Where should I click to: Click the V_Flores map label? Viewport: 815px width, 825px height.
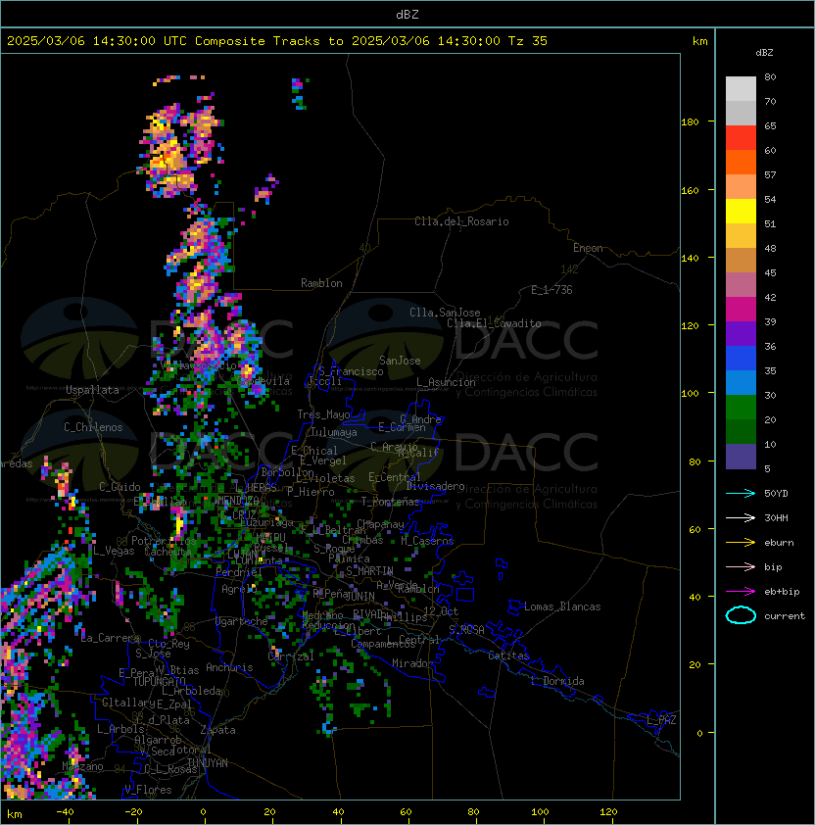click(x=148, y=790)
